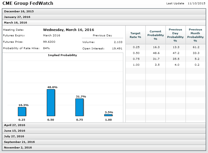Click previous month probability 33.3
Screen dimensions: 208x153
tap(196, 53)
